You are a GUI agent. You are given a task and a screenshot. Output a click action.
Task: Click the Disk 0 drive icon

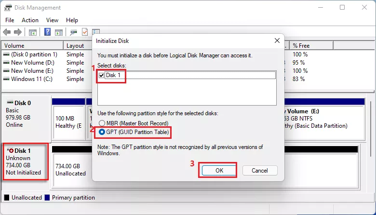pos(10,103)
